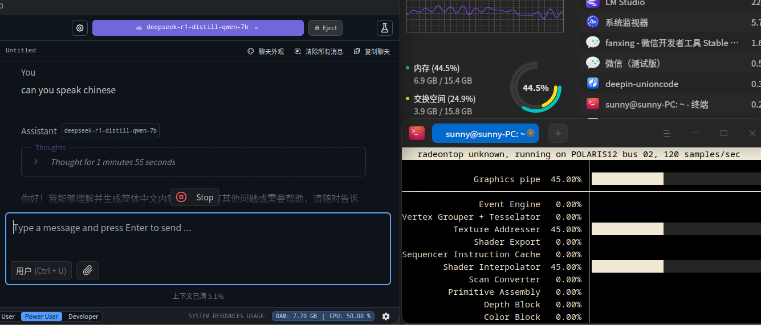Open LM Studio model settings gear

[x=80, y=28]
